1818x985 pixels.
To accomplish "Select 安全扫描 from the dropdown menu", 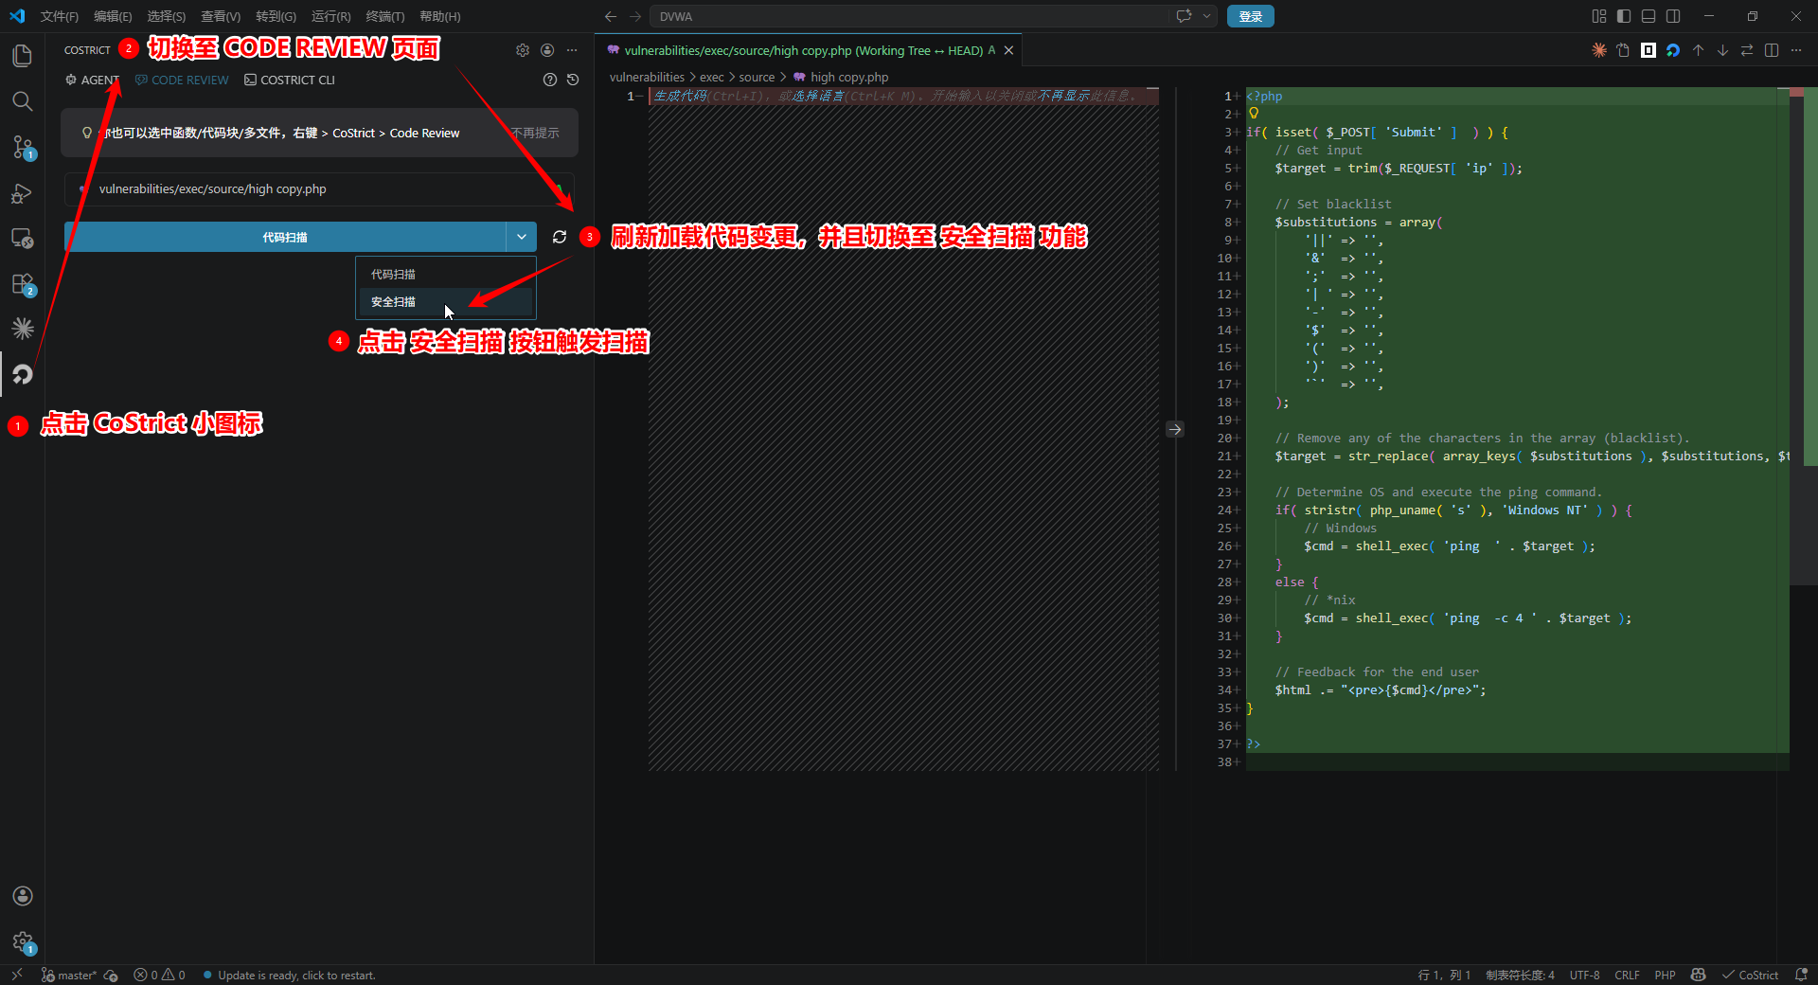I will pyautogui.click(x=394, y=302).
